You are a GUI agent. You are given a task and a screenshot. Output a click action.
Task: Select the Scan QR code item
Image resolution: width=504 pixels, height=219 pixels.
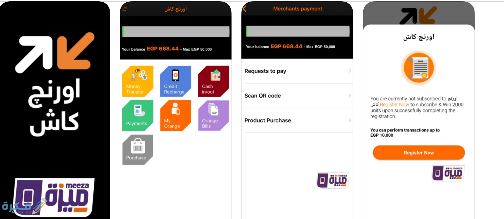[297, 96]
